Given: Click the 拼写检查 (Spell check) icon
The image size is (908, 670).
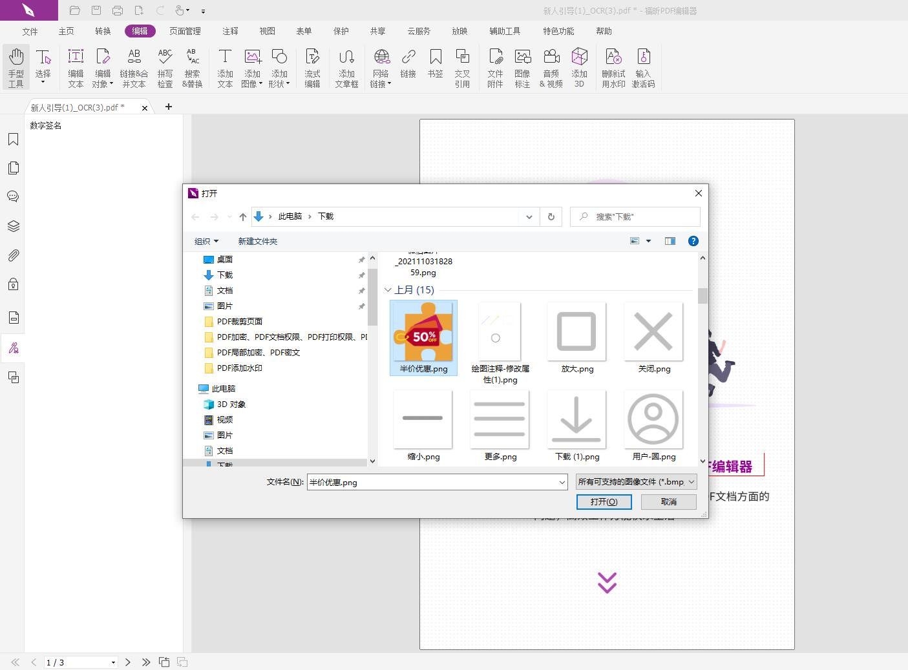Looking at the screenshot, I should pyautogui.click(x=165, y=67).
